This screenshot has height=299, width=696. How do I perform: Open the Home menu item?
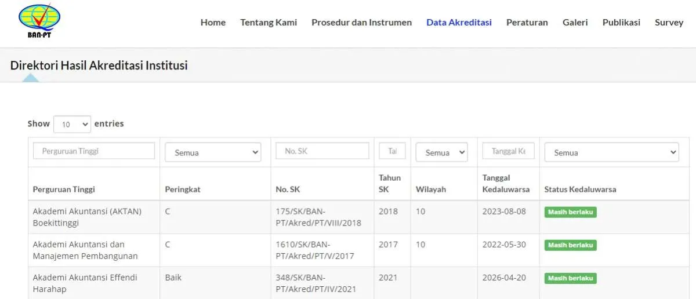[x=213, y=23]
